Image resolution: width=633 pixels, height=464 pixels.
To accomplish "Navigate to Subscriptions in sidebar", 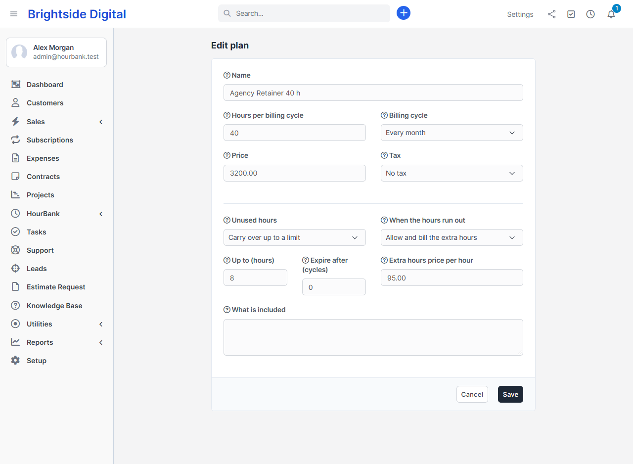I will click(57, 140).
